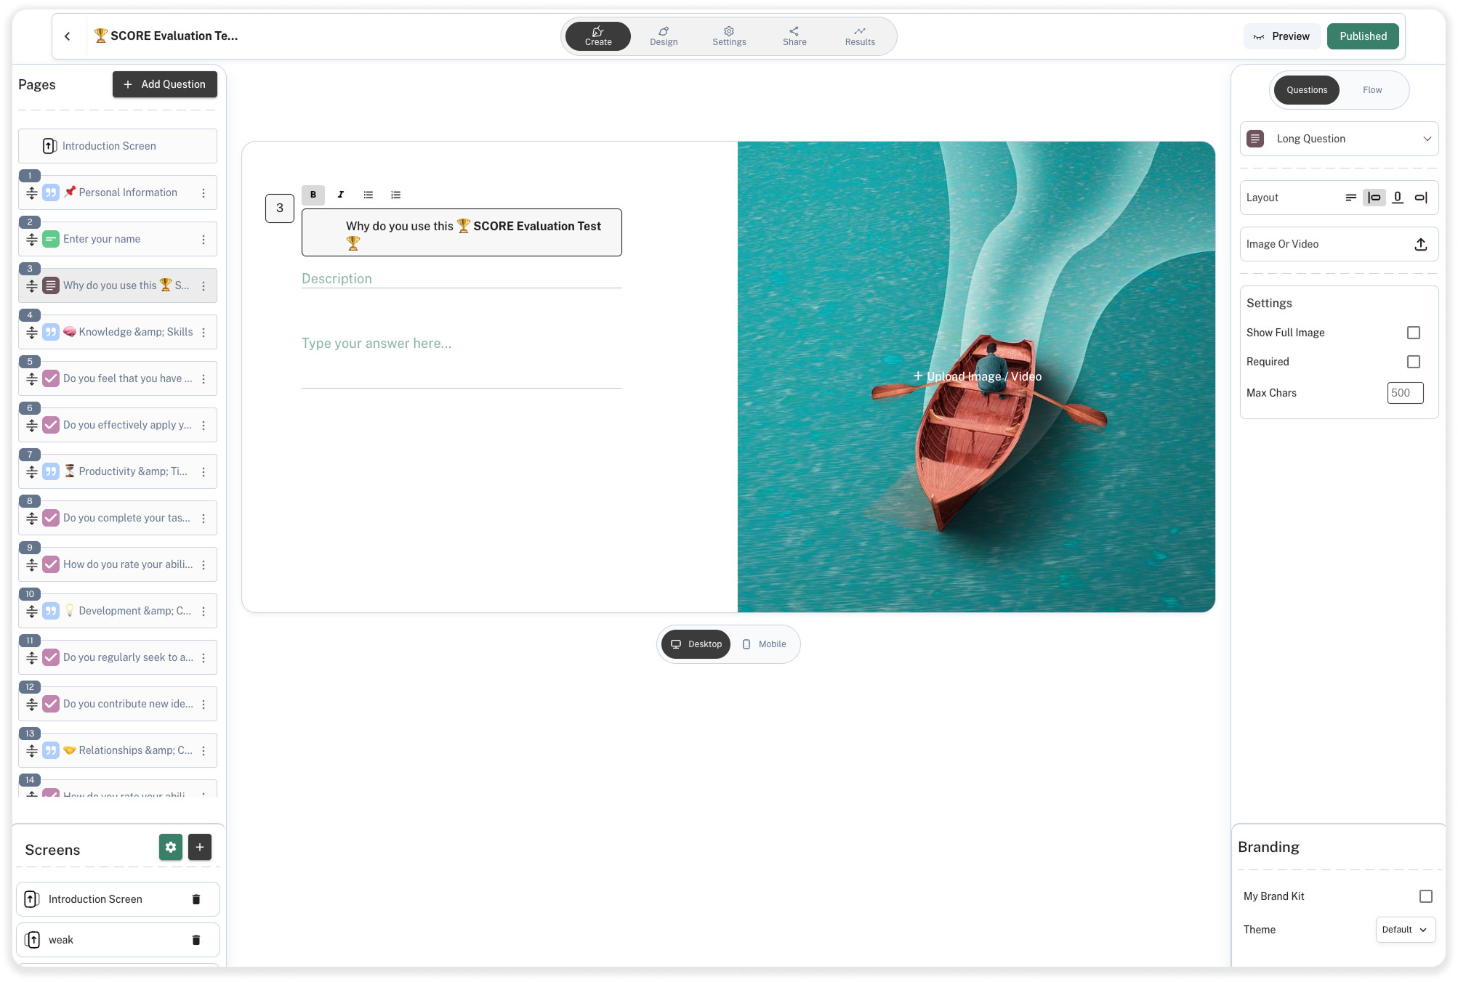Open screens settings gear icon
The image size is (1458, 982).
[171, 847]
